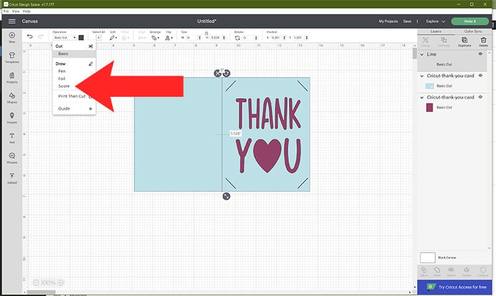Click the New project icon

click(12, 35)
